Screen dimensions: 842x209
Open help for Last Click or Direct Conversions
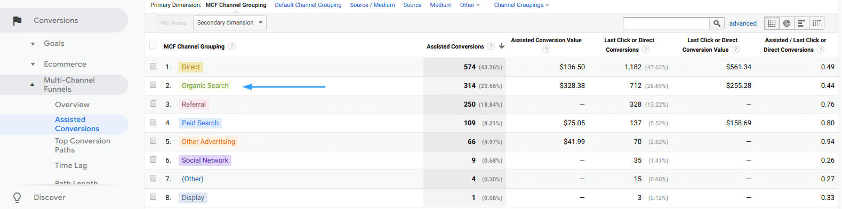pyautogui.click(x=645, y=50)
